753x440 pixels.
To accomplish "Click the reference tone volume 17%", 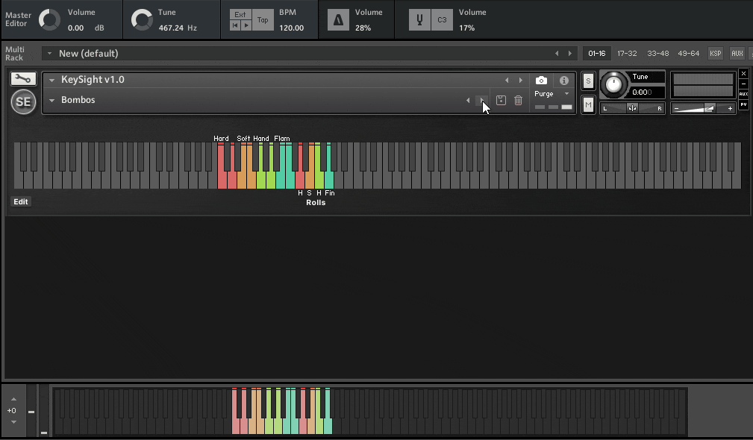I will (466, 28).
